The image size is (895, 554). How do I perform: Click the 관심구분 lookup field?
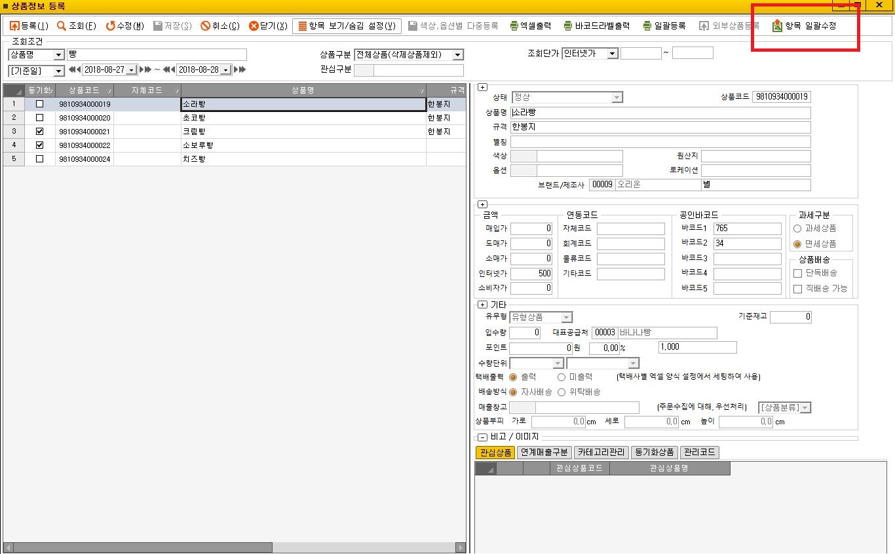click(408, 70)
